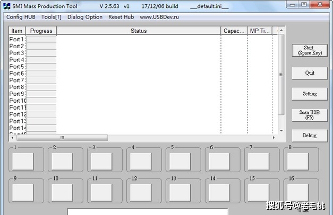333x215 pixels.
Task: Click port slot box 15
Action: point(259,193)
